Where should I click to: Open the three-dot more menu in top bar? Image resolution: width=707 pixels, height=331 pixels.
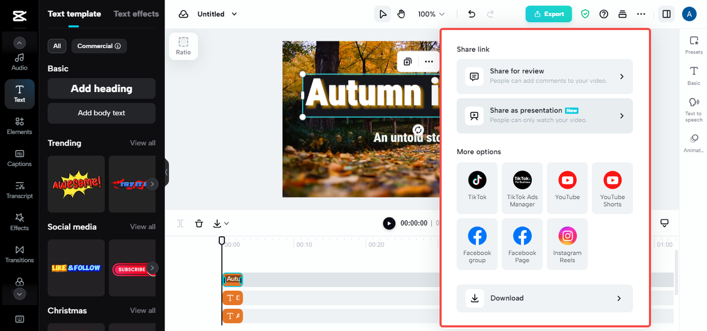641,14
